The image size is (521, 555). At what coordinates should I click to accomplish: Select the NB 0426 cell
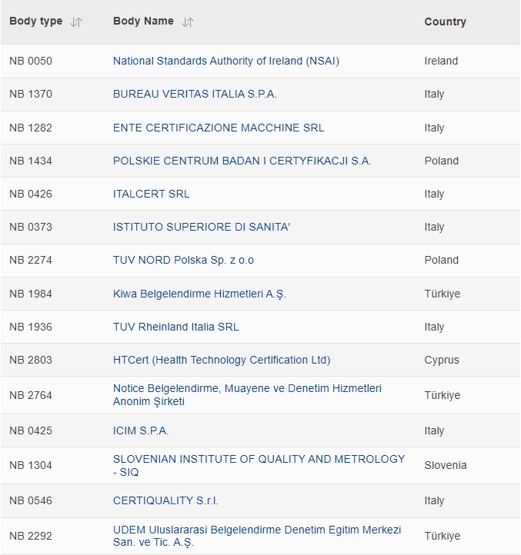pyautogui.click(x=31, y=194)
